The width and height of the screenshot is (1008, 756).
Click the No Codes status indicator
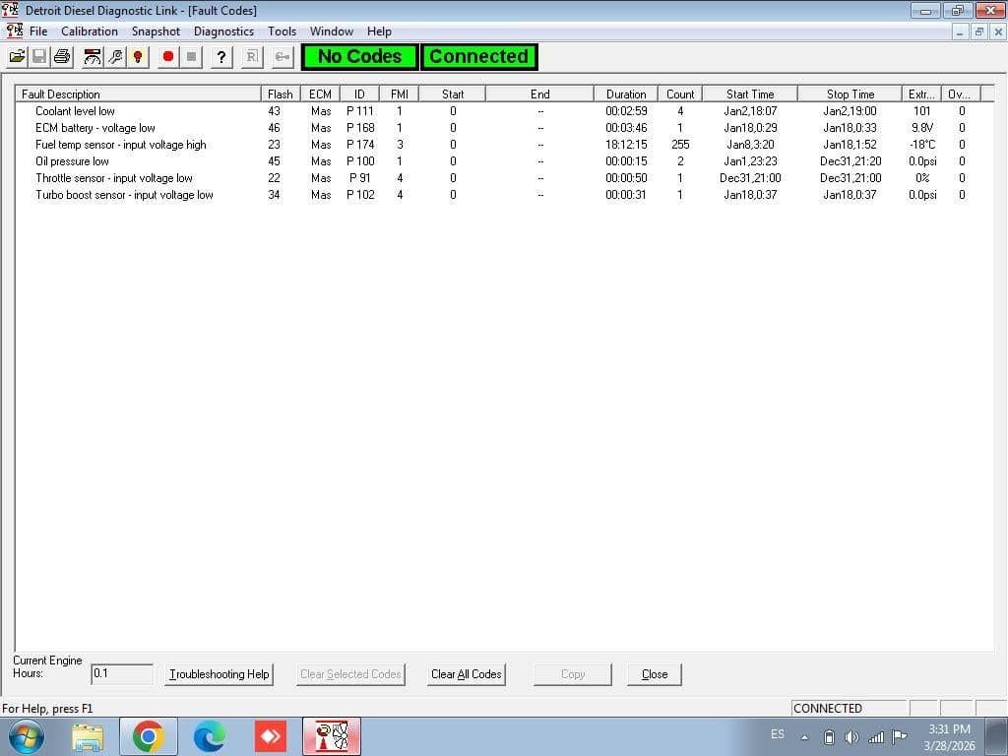(x=360, y=56)
